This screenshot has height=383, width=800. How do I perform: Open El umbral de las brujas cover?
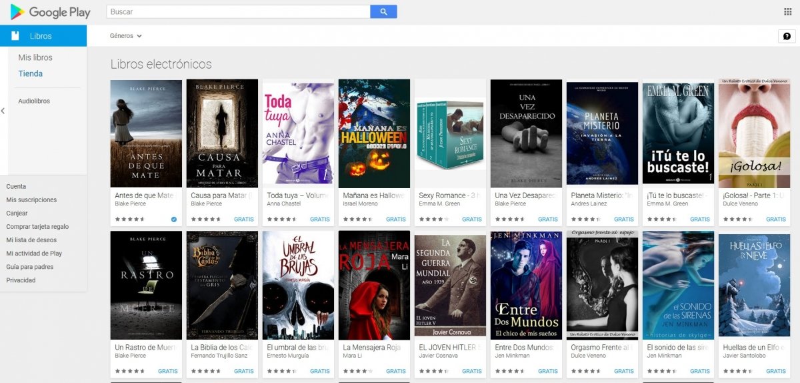(x=298, y=286)
